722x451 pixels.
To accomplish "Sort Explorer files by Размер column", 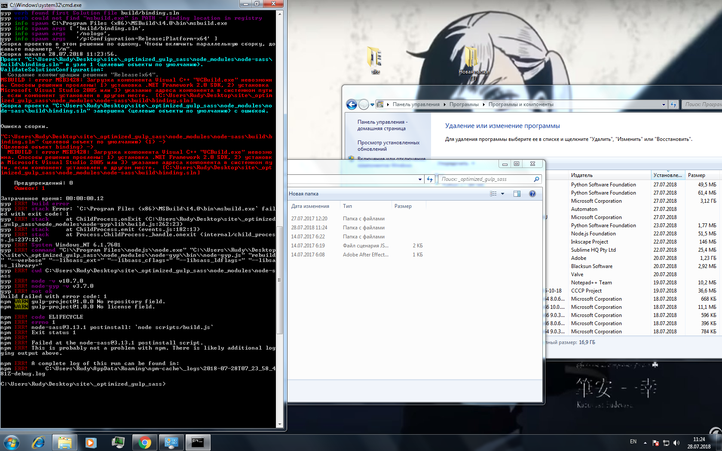I will point(409,206).
